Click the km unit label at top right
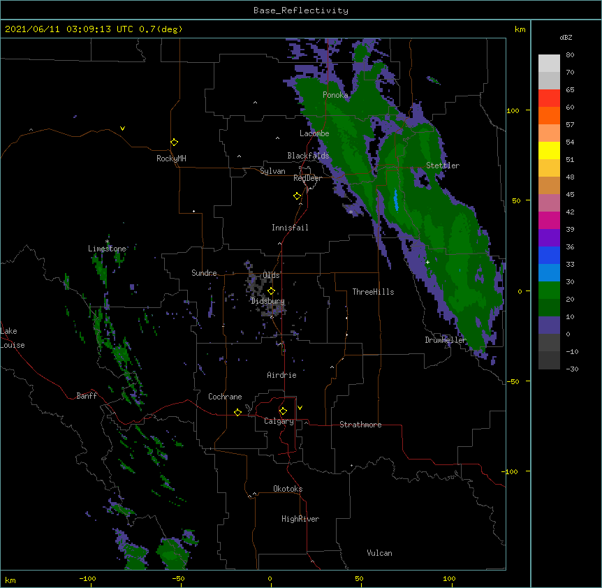The width and height of the screenshot is (602, 588). [520, 29]
